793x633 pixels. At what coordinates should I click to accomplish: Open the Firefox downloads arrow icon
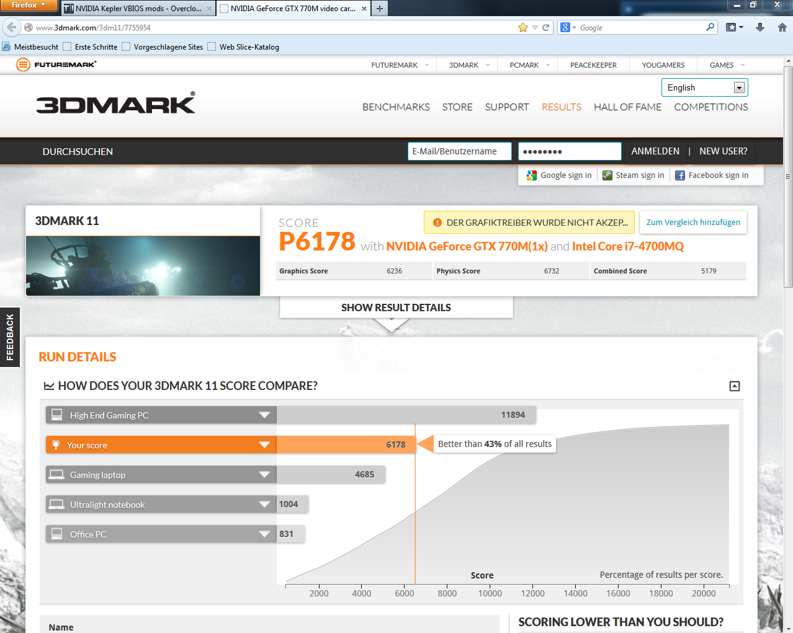tap(760, 27)
